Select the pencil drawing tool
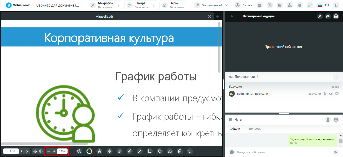 [130, 151]
